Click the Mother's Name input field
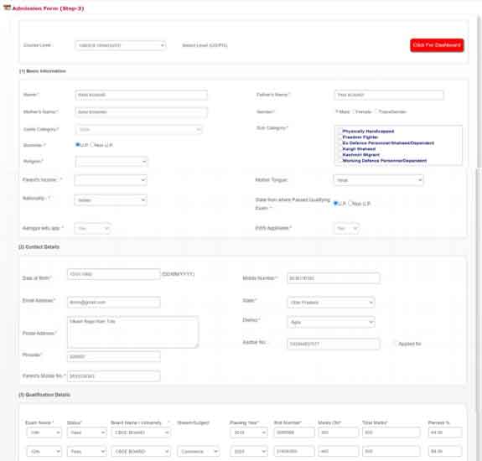Viewport: 482px width, 461px height. click(x=141, y=112)
